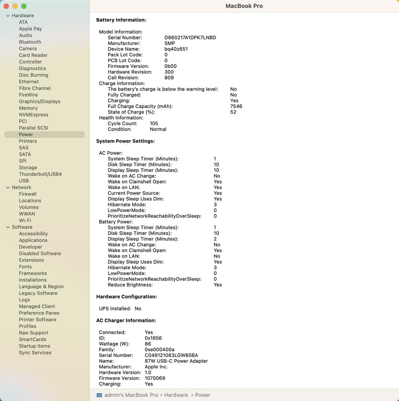
Task: Select Extensions under Software
Action: [31, 260]
